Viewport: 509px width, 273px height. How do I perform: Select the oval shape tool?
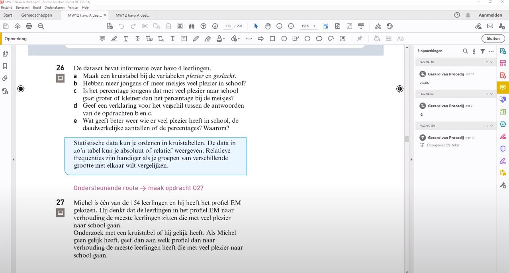click(284, 39)
